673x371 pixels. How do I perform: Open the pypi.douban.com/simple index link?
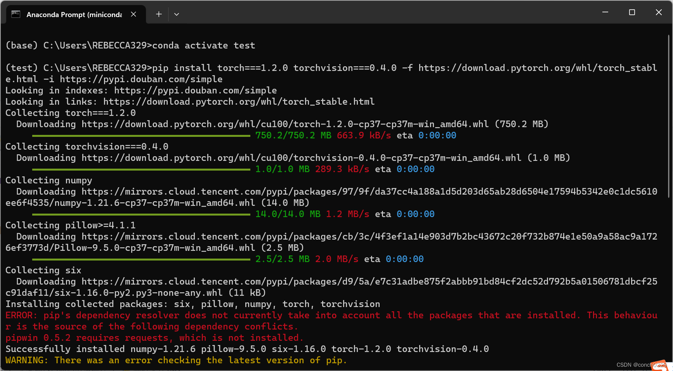tap(195, 90)
